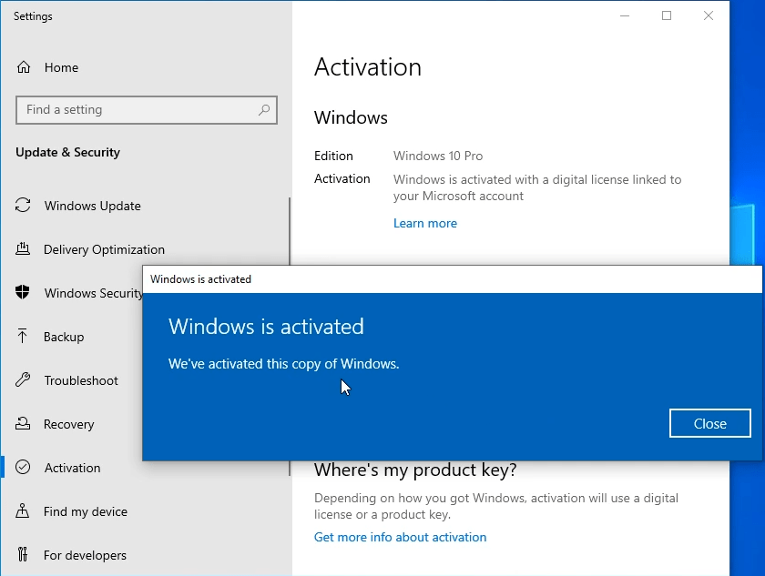Click the sidebar vertical scrollbar

click(x=290, y=231)
